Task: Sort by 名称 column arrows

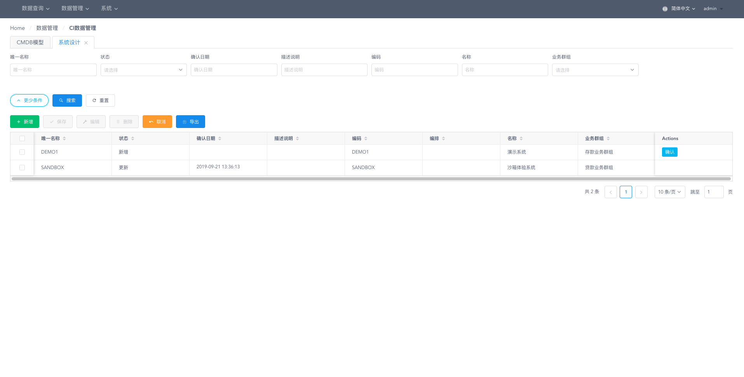Action: (x=521, y=138)
